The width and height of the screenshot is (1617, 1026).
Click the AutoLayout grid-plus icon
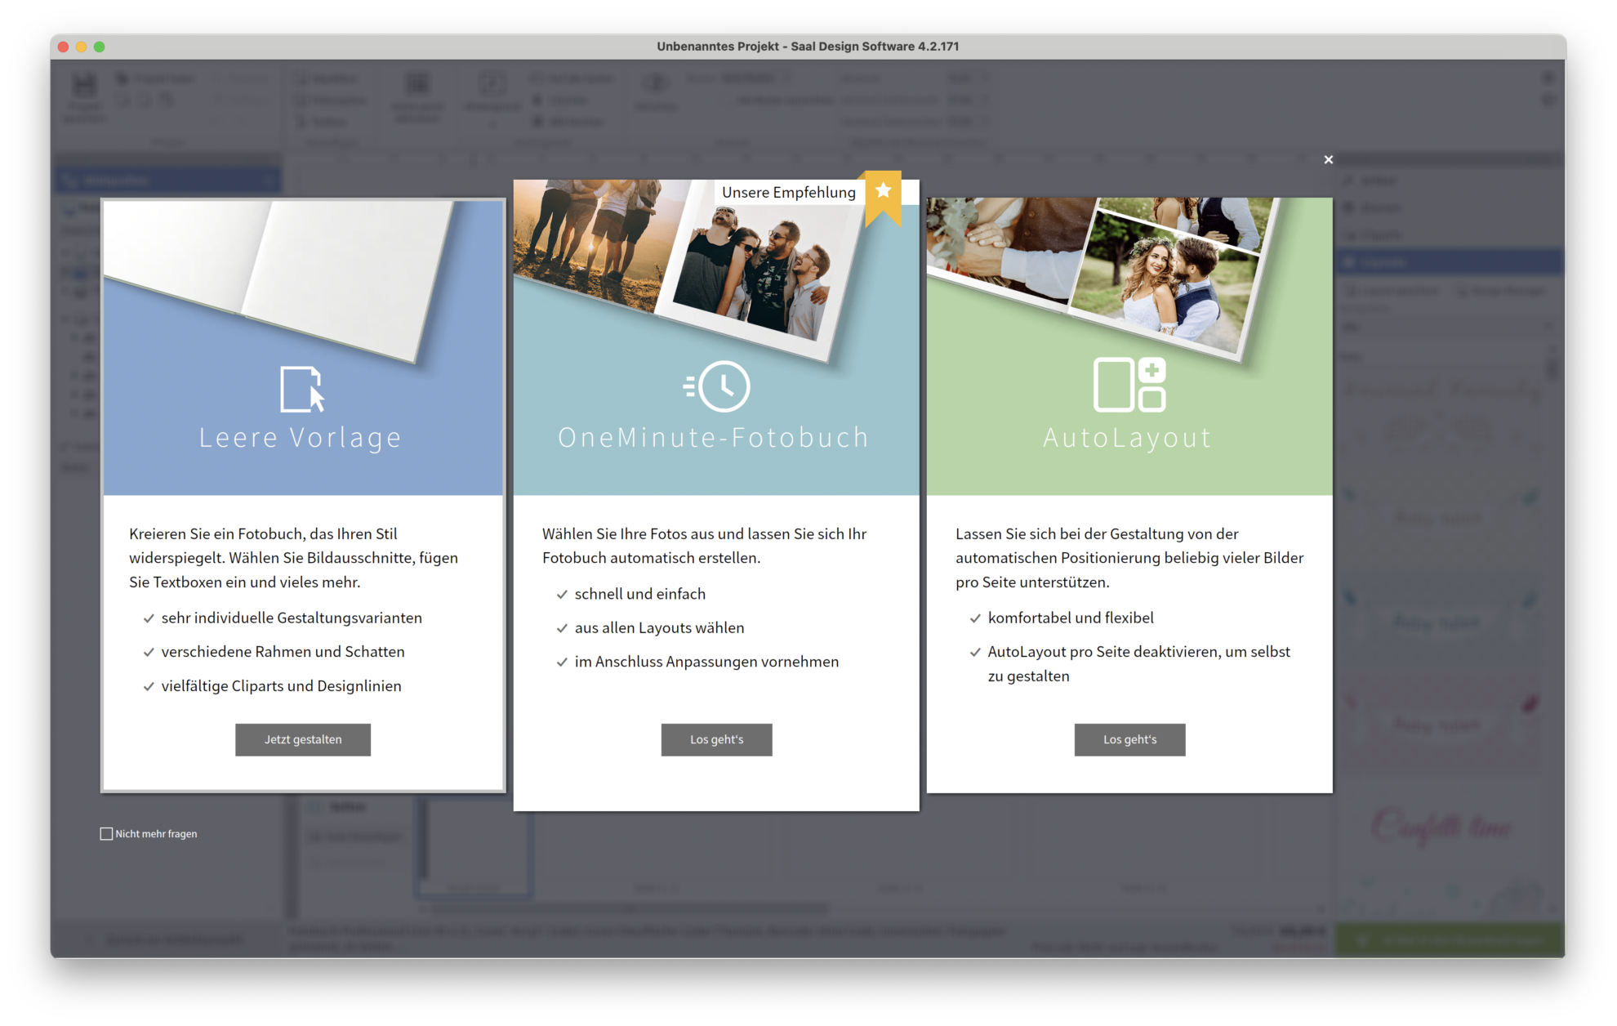coord(1129,385)
